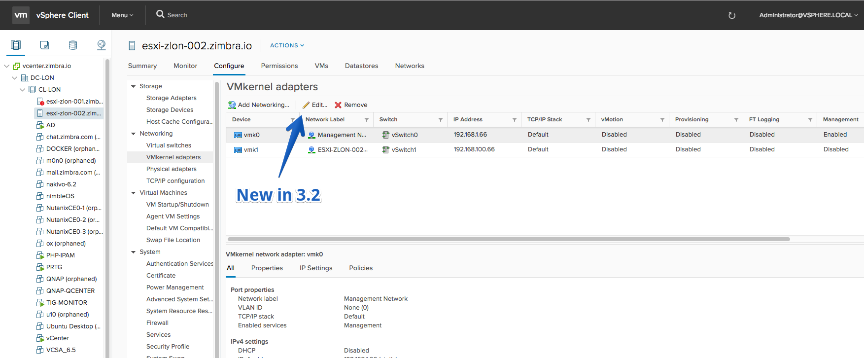Click the vmk0 adapter icon

tap(238, 135)
